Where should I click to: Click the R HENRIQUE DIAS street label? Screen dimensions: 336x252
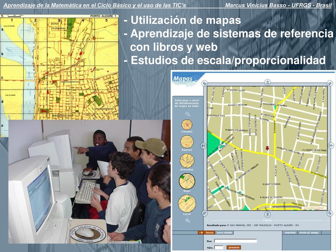217,115
